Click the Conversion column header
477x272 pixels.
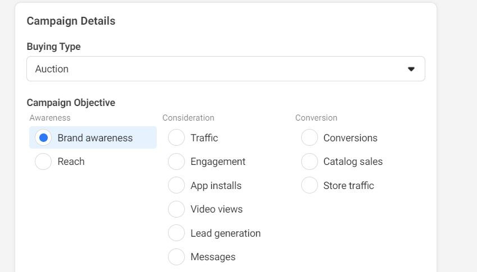click(x=316, y=118)
